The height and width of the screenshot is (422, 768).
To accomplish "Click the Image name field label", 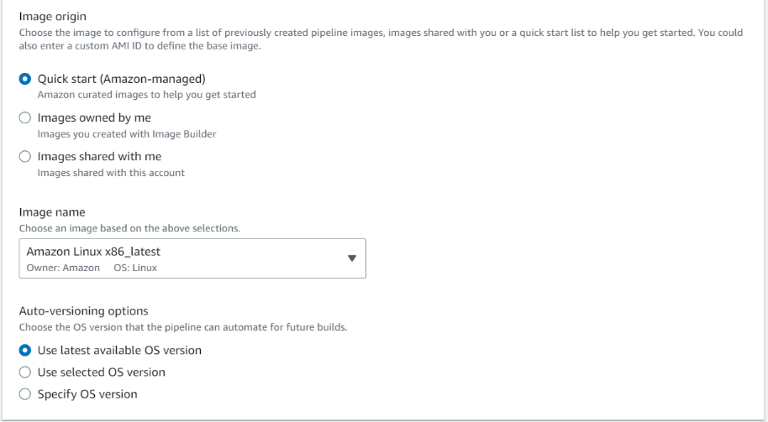I will [52, 212].
